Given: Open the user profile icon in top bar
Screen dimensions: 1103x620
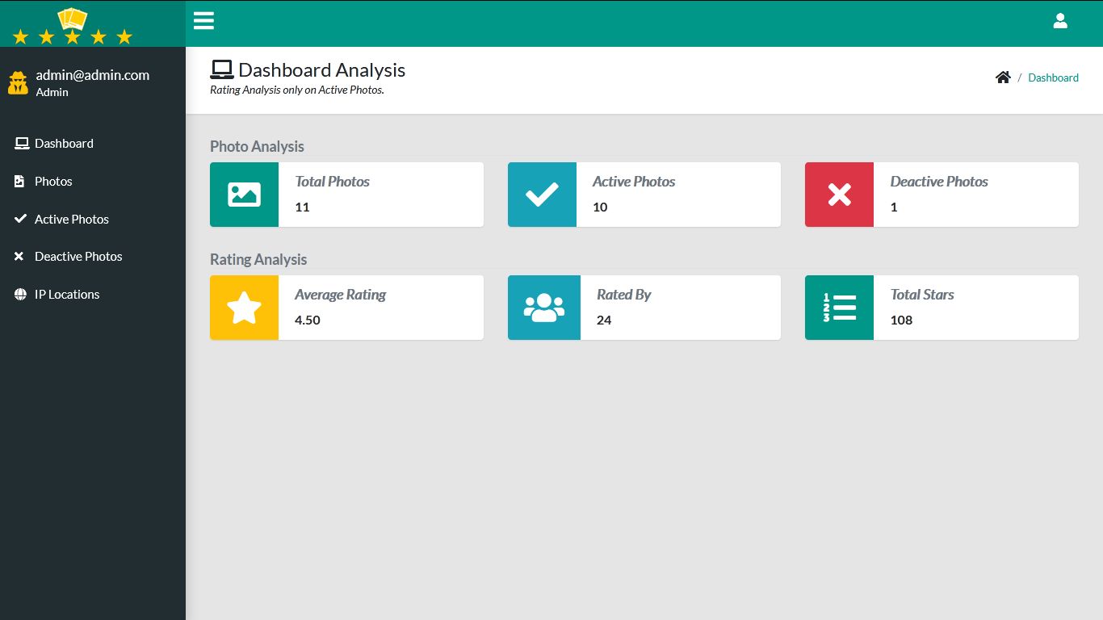Looking at the screenshot, I should coord(1060,20).
